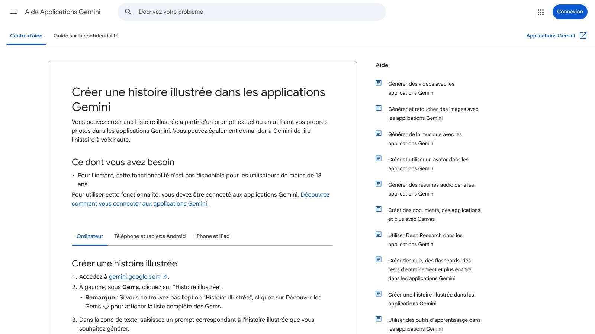
Task: Open Créer des quiz, des flashcards article
Action: (430, 269)
